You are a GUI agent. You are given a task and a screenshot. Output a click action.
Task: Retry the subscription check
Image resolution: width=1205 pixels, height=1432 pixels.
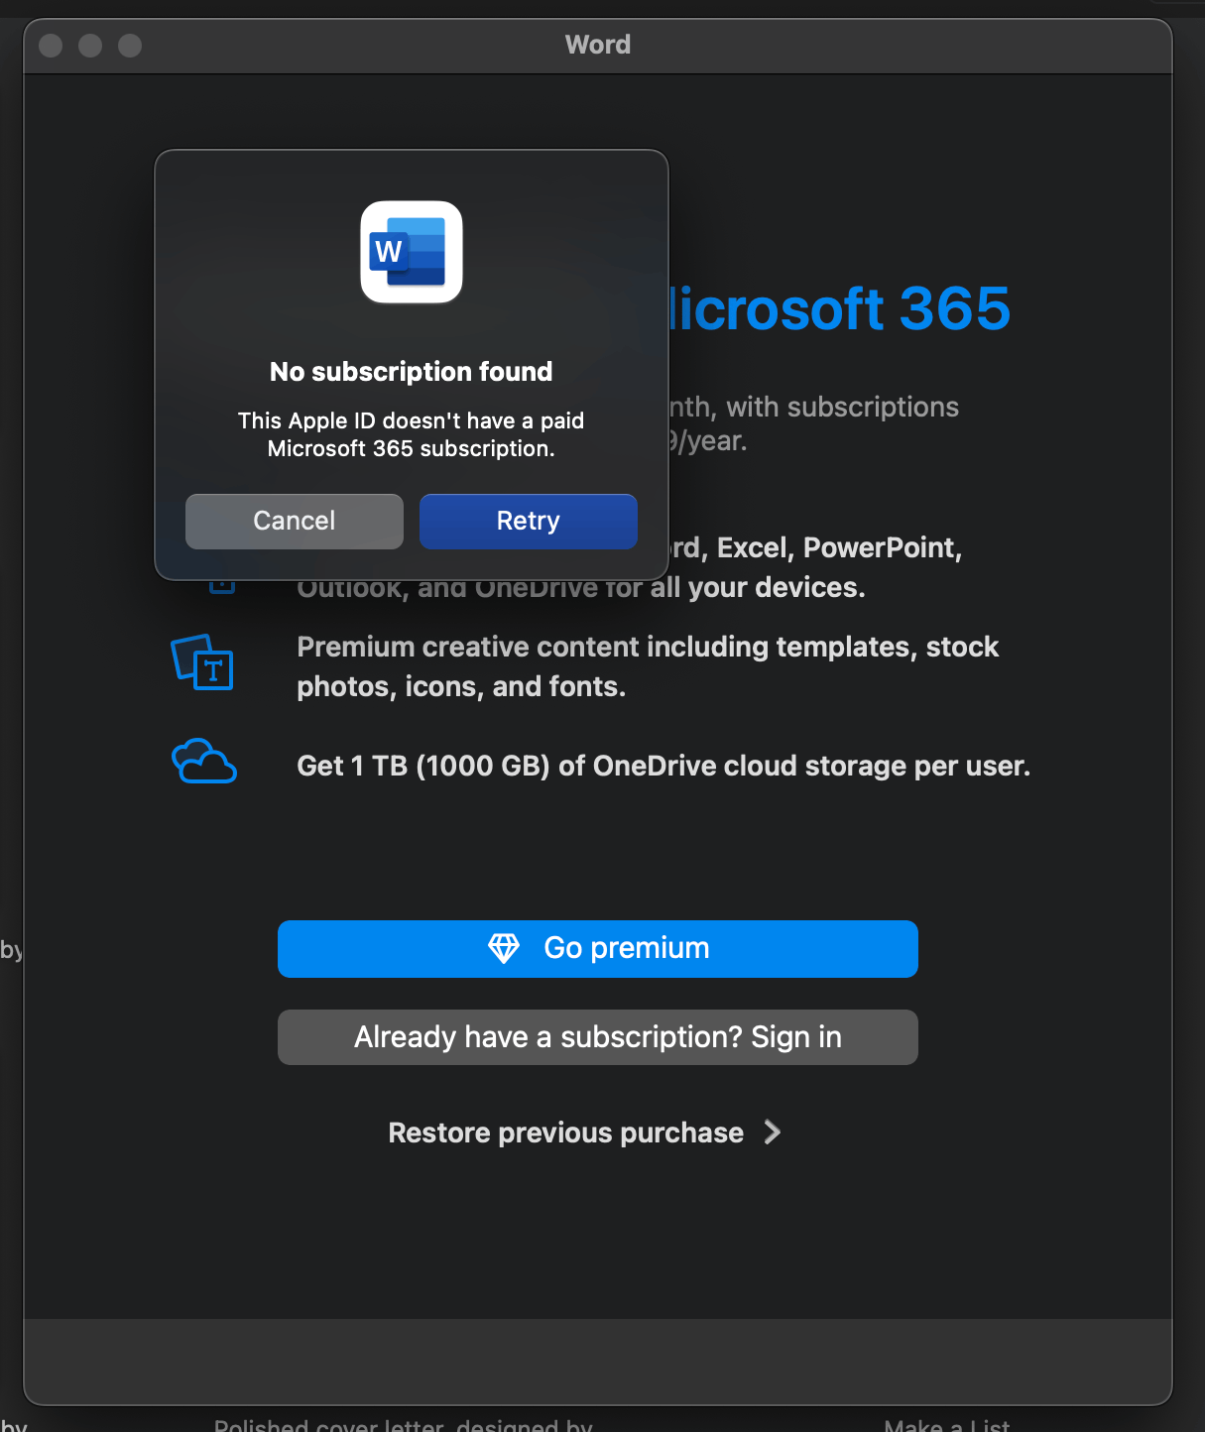(x=529, y=522)
